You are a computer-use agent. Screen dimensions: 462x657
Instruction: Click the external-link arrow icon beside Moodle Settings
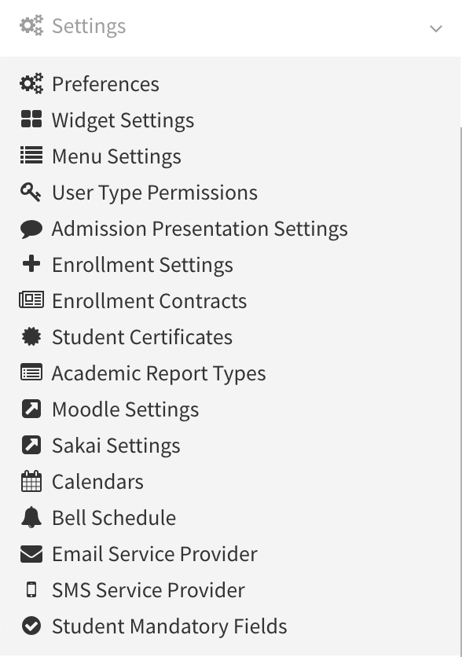[x=31, y=409]
